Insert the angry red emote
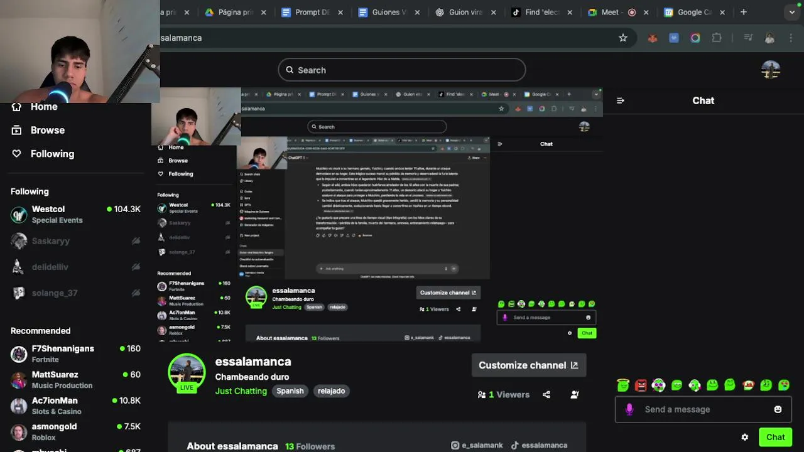Image resolution: width=804 pixels, height=452 pixels. (x=641, y=385)
